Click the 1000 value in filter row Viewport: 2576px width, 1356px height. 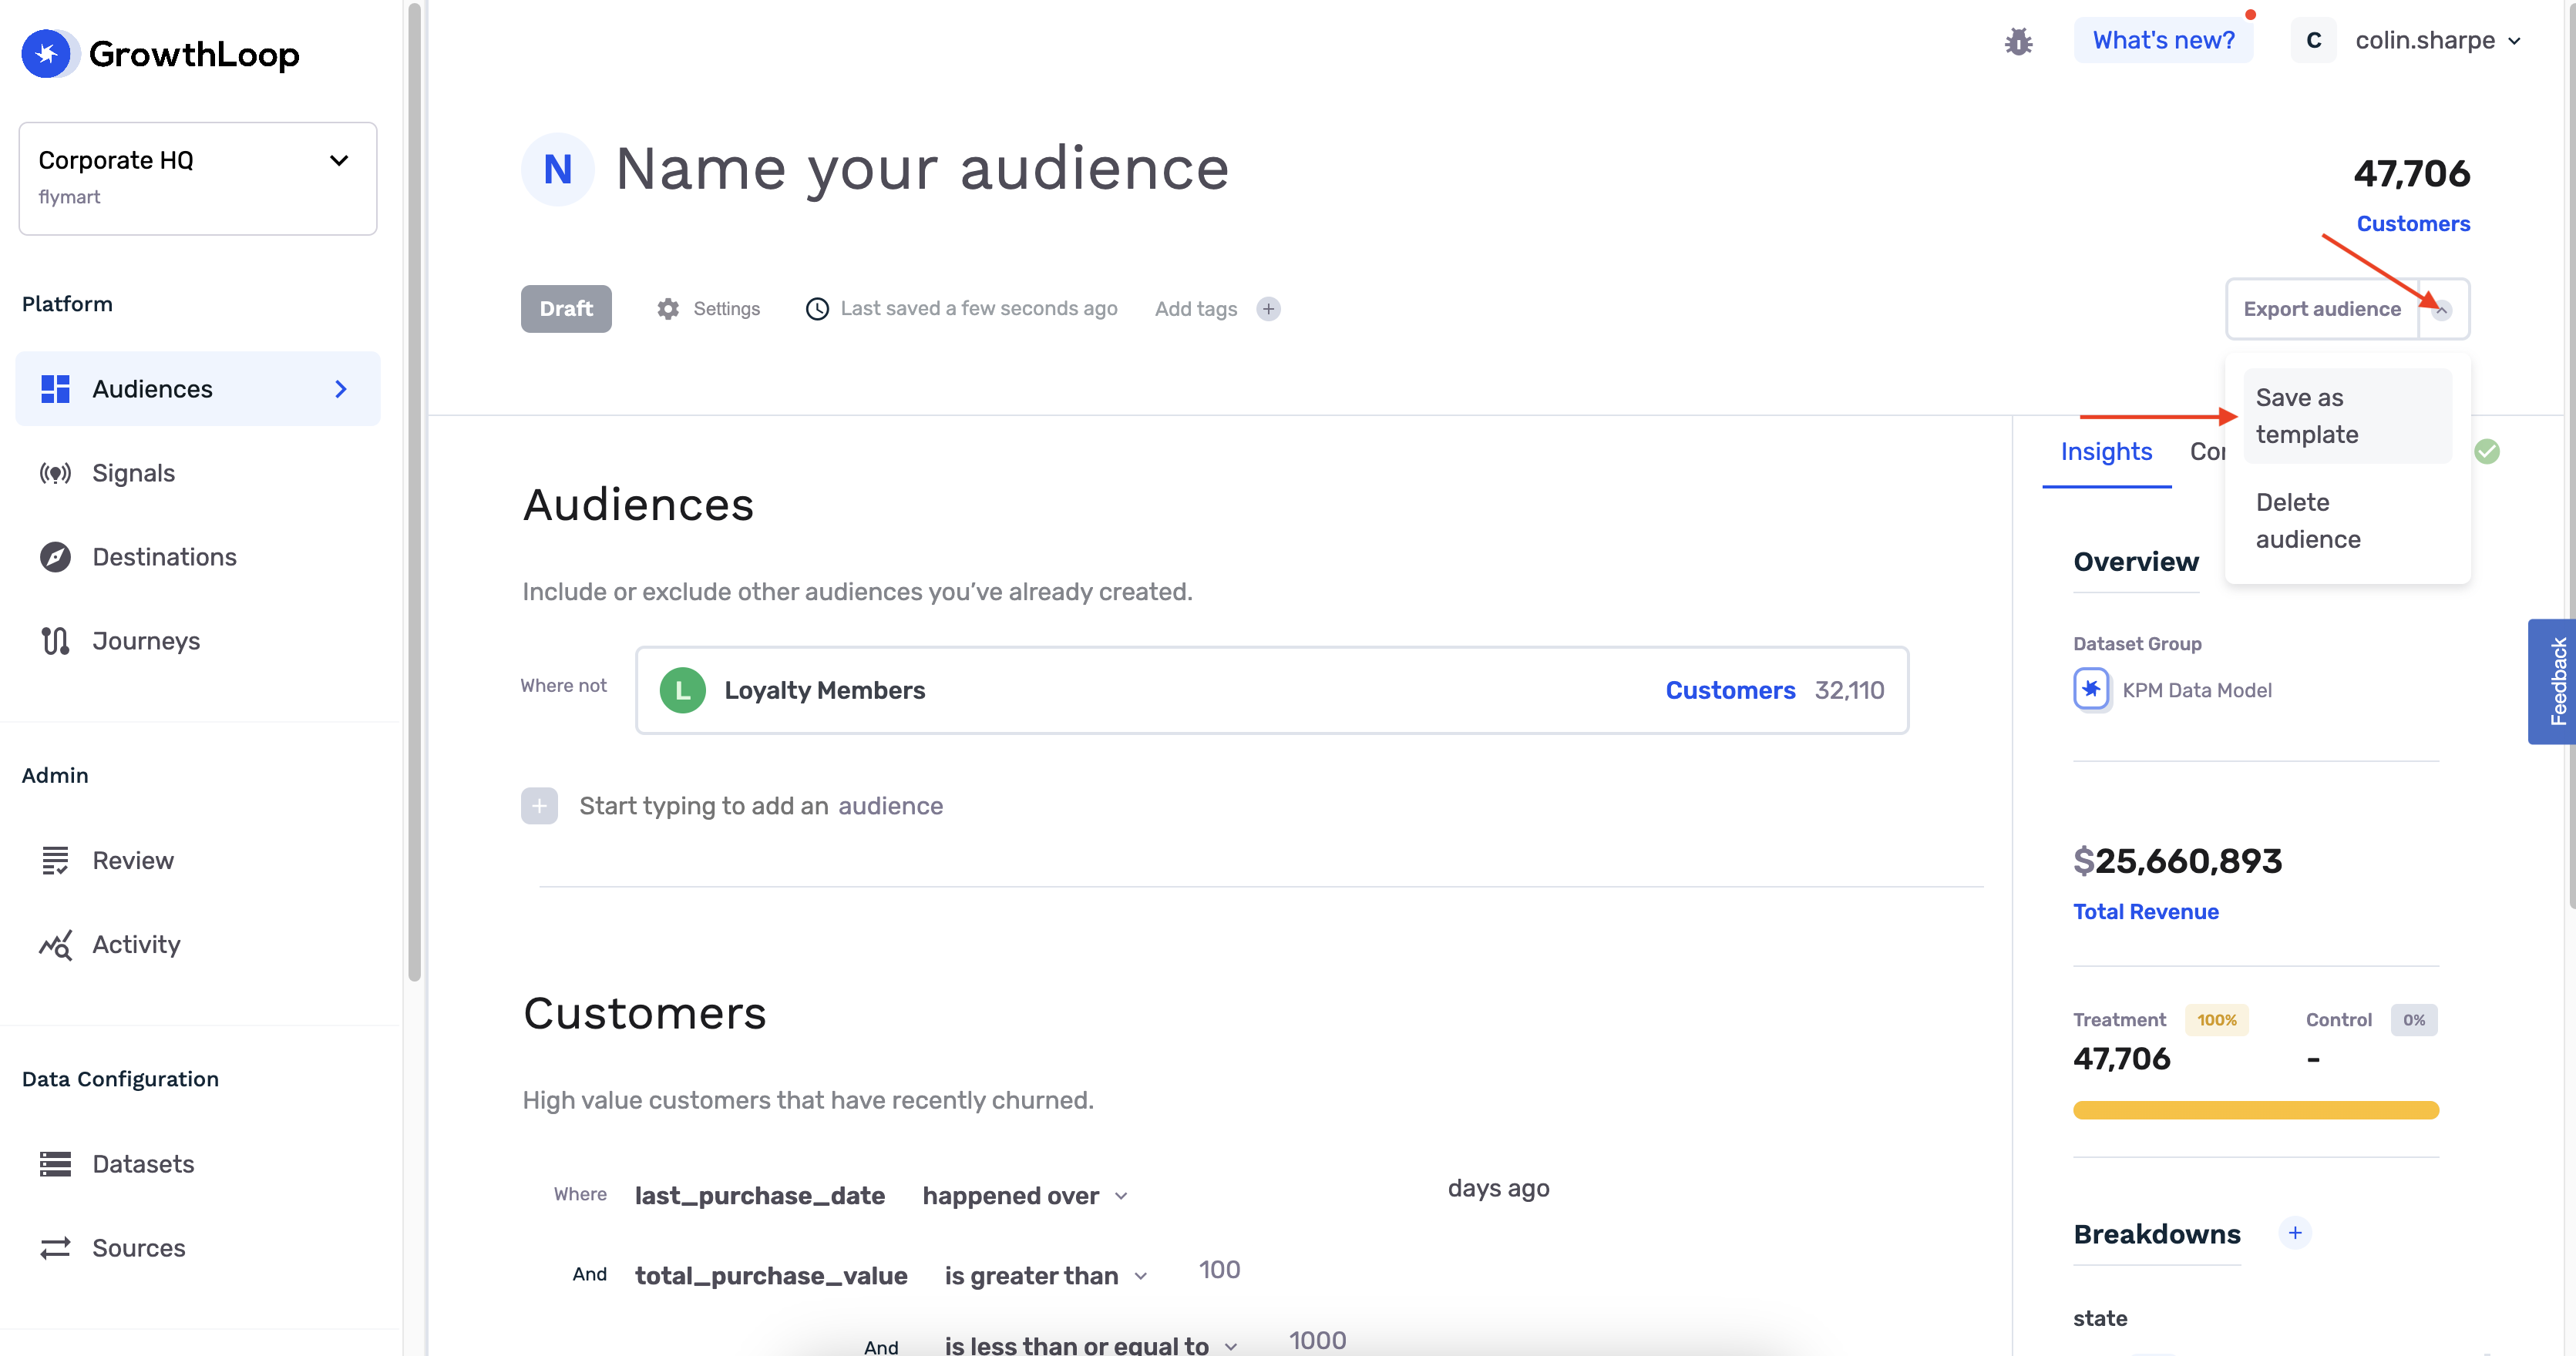pos(1317,1340)
